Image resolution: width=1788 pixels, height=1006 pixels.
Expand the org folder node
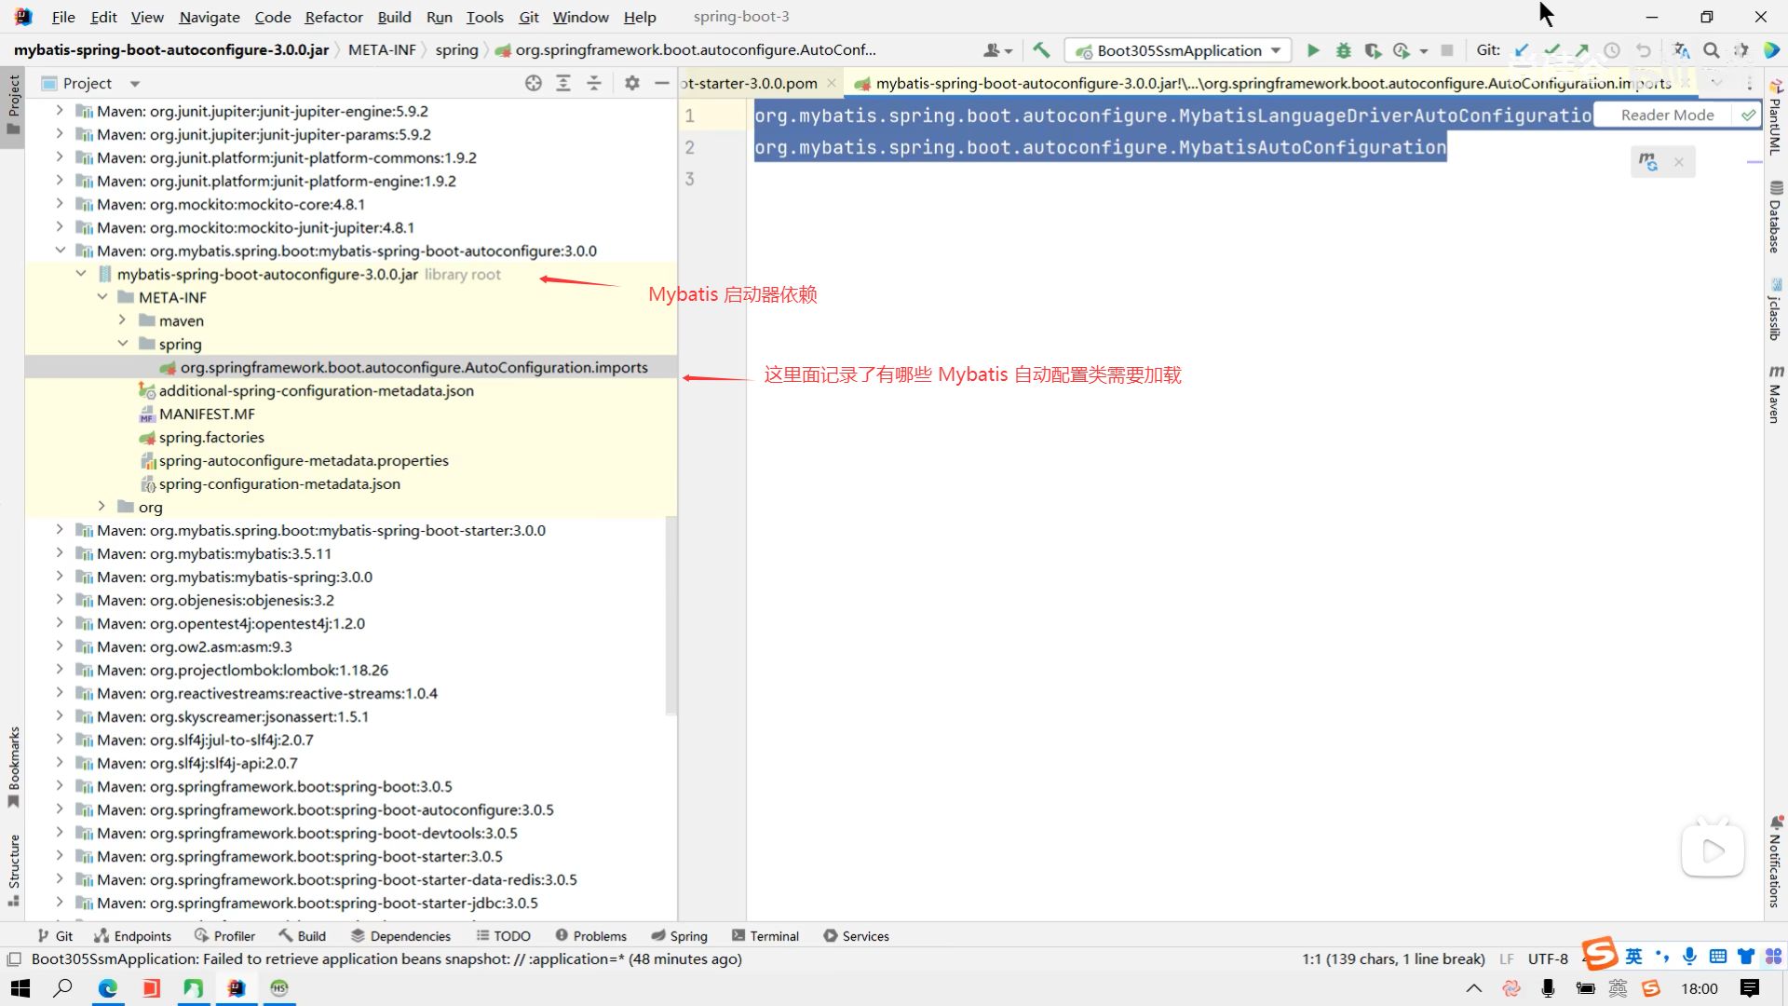pyautogui.click(x=102, y=507)
